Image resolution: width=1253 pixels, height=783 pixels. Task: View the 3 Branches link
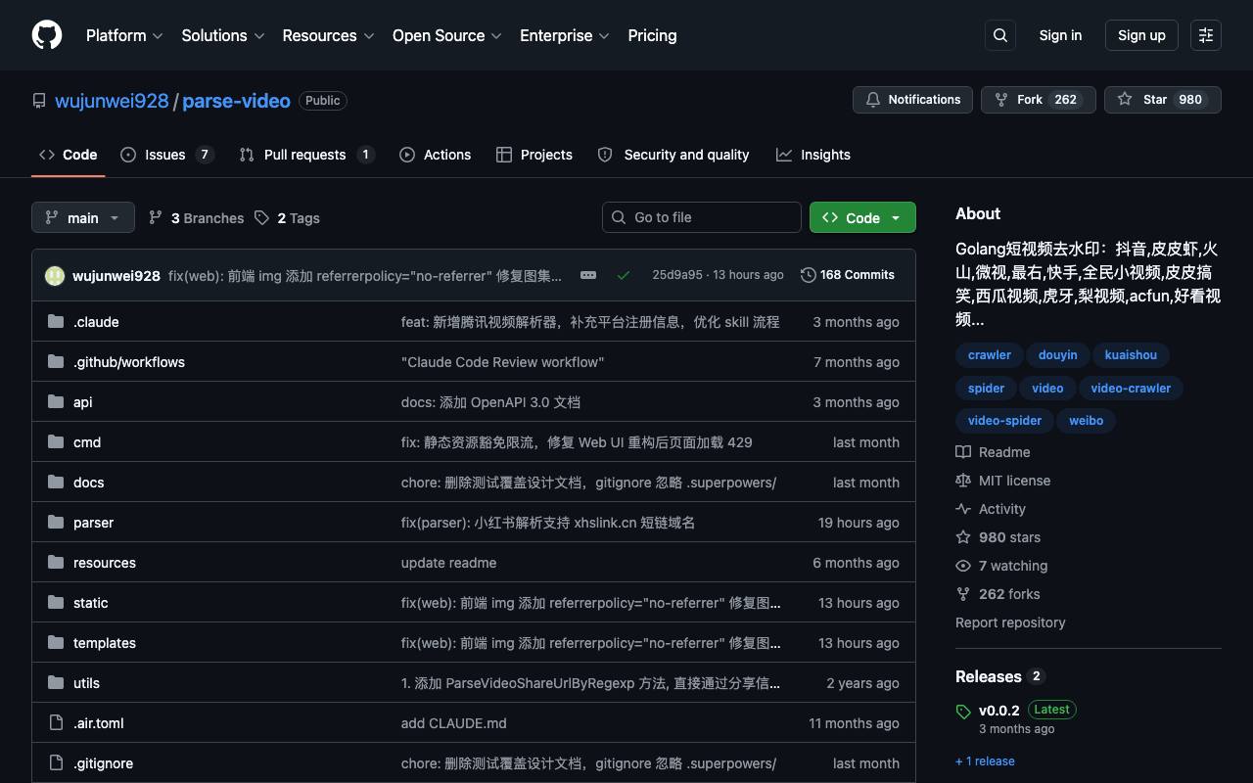click(x=196, y=218)
